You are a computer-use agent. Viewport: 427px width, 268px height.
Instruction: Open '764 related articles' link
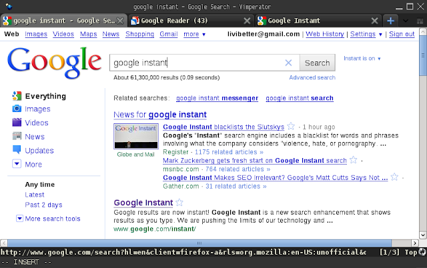(x=238, y=169)
